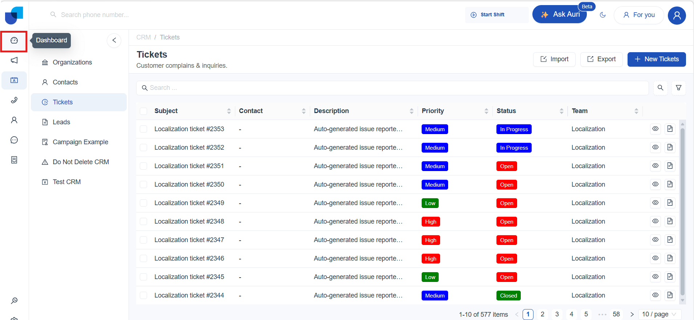
Task: Select checkbox for Localization ticket #2352
Action: pos(143,148)
